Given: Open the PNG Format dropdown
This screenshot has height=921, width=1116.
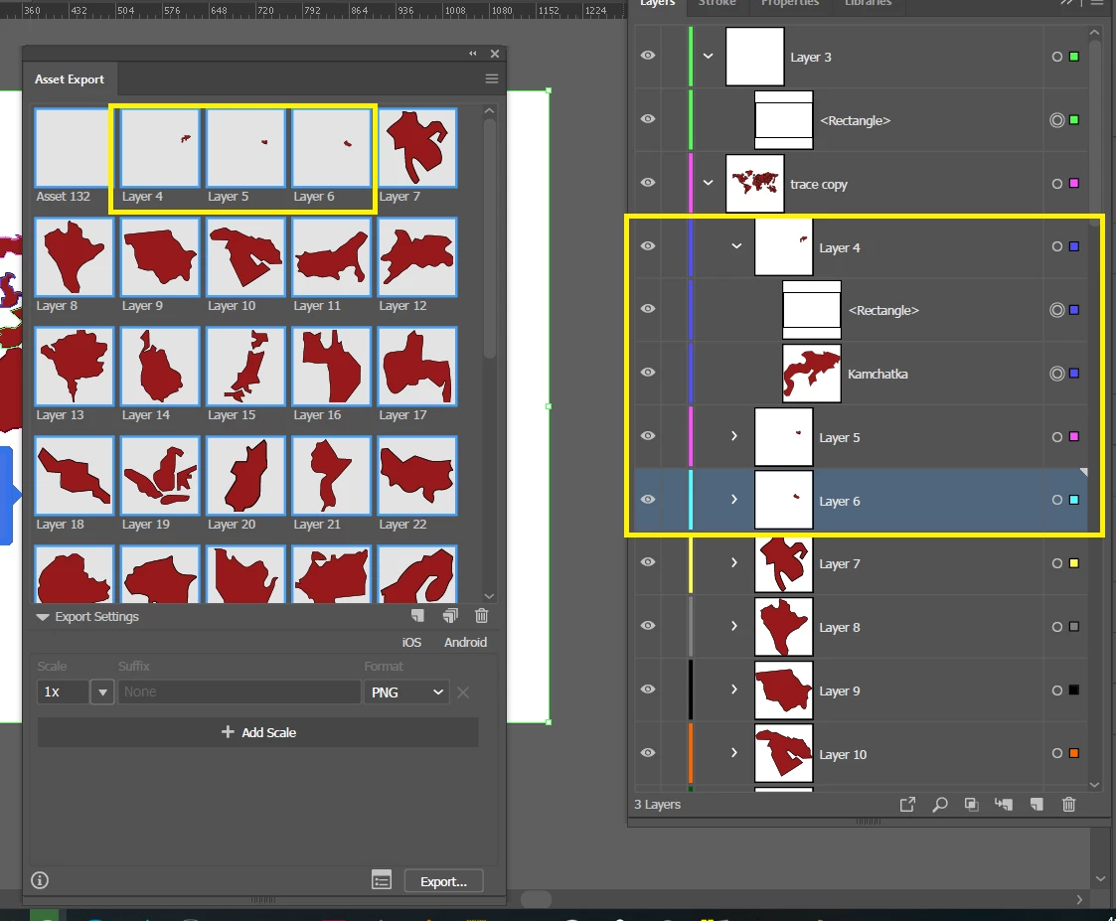Looking at the screenshot, I should pyautogui.click(x=406, y=691).
